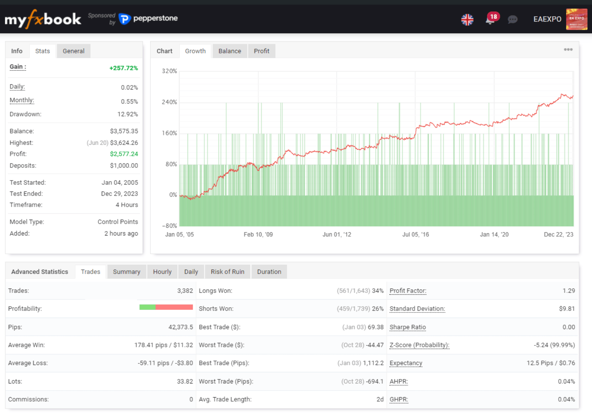Switch to the General tab
Viewport: 592px width, 416px height.
coord(73,51)
